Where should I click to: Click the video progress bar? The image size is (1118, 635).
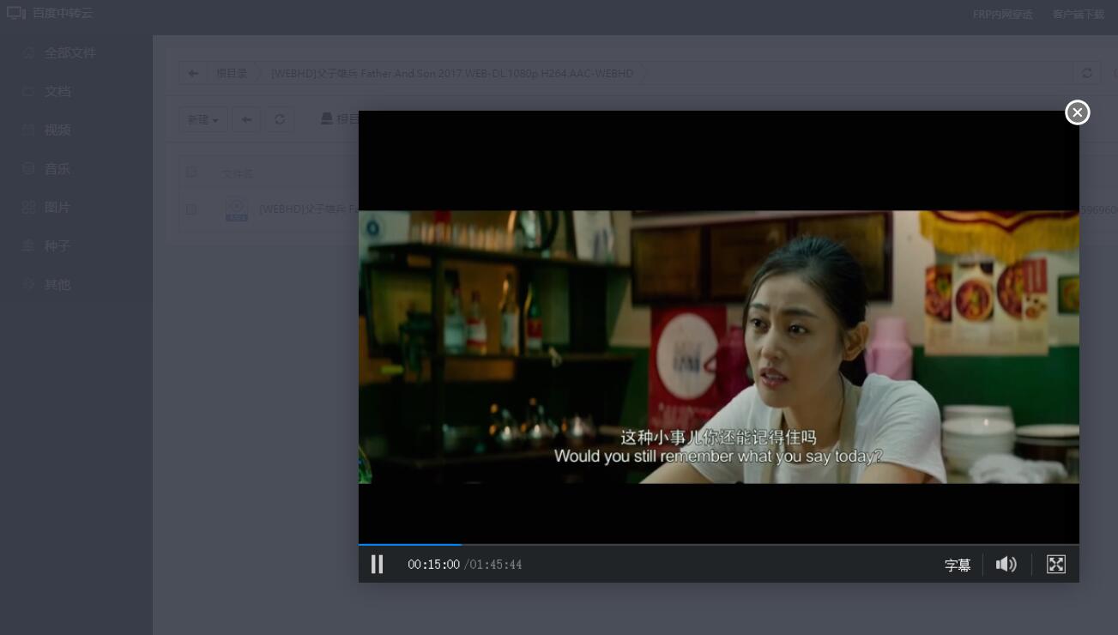tap(718, 544)
